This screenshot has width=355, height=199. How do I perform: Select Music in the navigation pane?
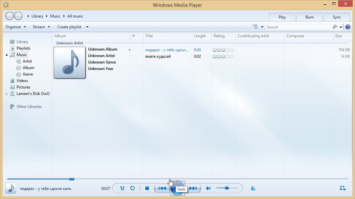(21, 54)
